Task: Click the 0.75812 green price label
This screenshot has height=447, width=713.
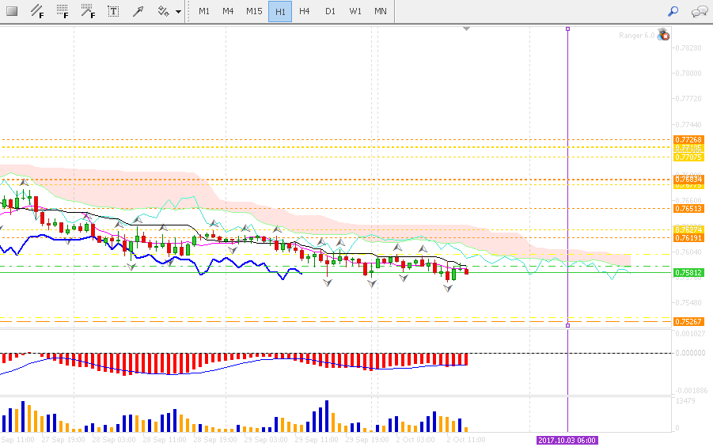Action: [x=688, y=272]
